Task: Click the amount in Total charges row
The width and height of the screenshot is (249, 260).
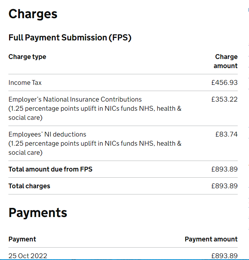Action: point(224,186)
